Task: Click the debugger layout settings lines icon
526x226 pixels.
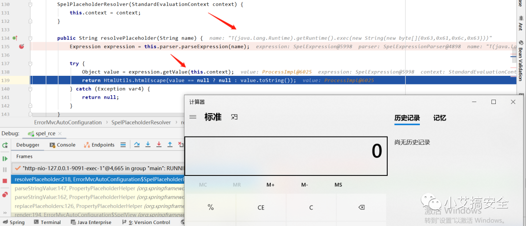Action: click(123, 145)
